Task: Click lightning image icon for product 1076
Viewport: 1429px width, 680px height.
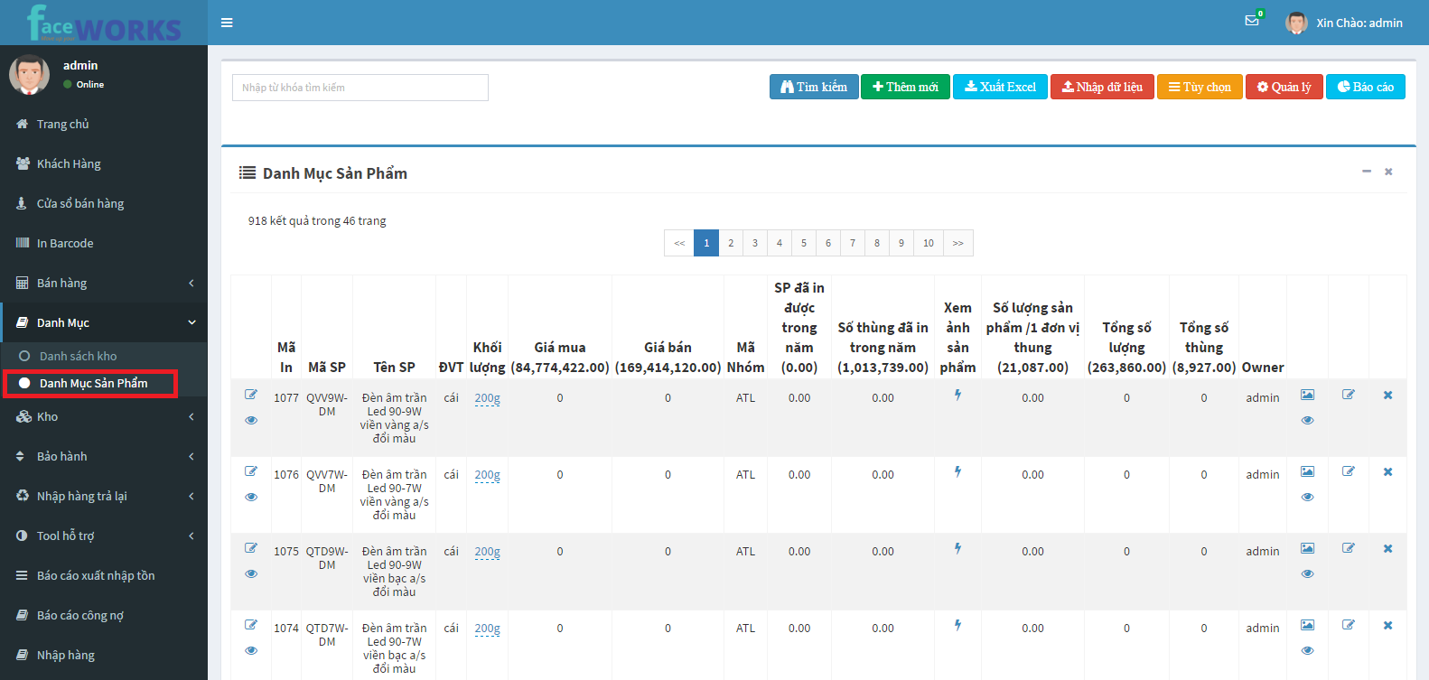Action: 957,472
